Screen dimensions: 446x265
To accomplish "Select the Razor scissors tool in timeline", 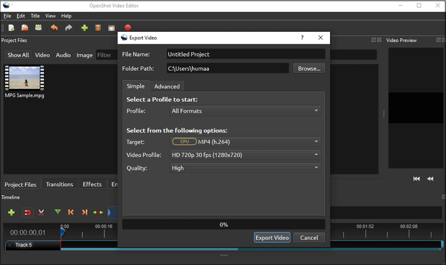I will pos(41,212).
